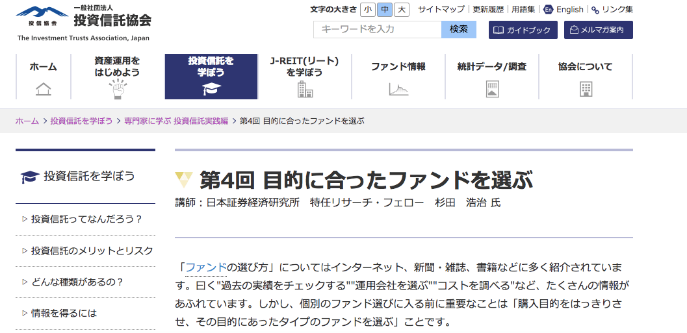Viewport: 687px width, 333px height.
Task: Click triangle arrow beside どんな種類があるの？
Action: (x=25, y=282)
